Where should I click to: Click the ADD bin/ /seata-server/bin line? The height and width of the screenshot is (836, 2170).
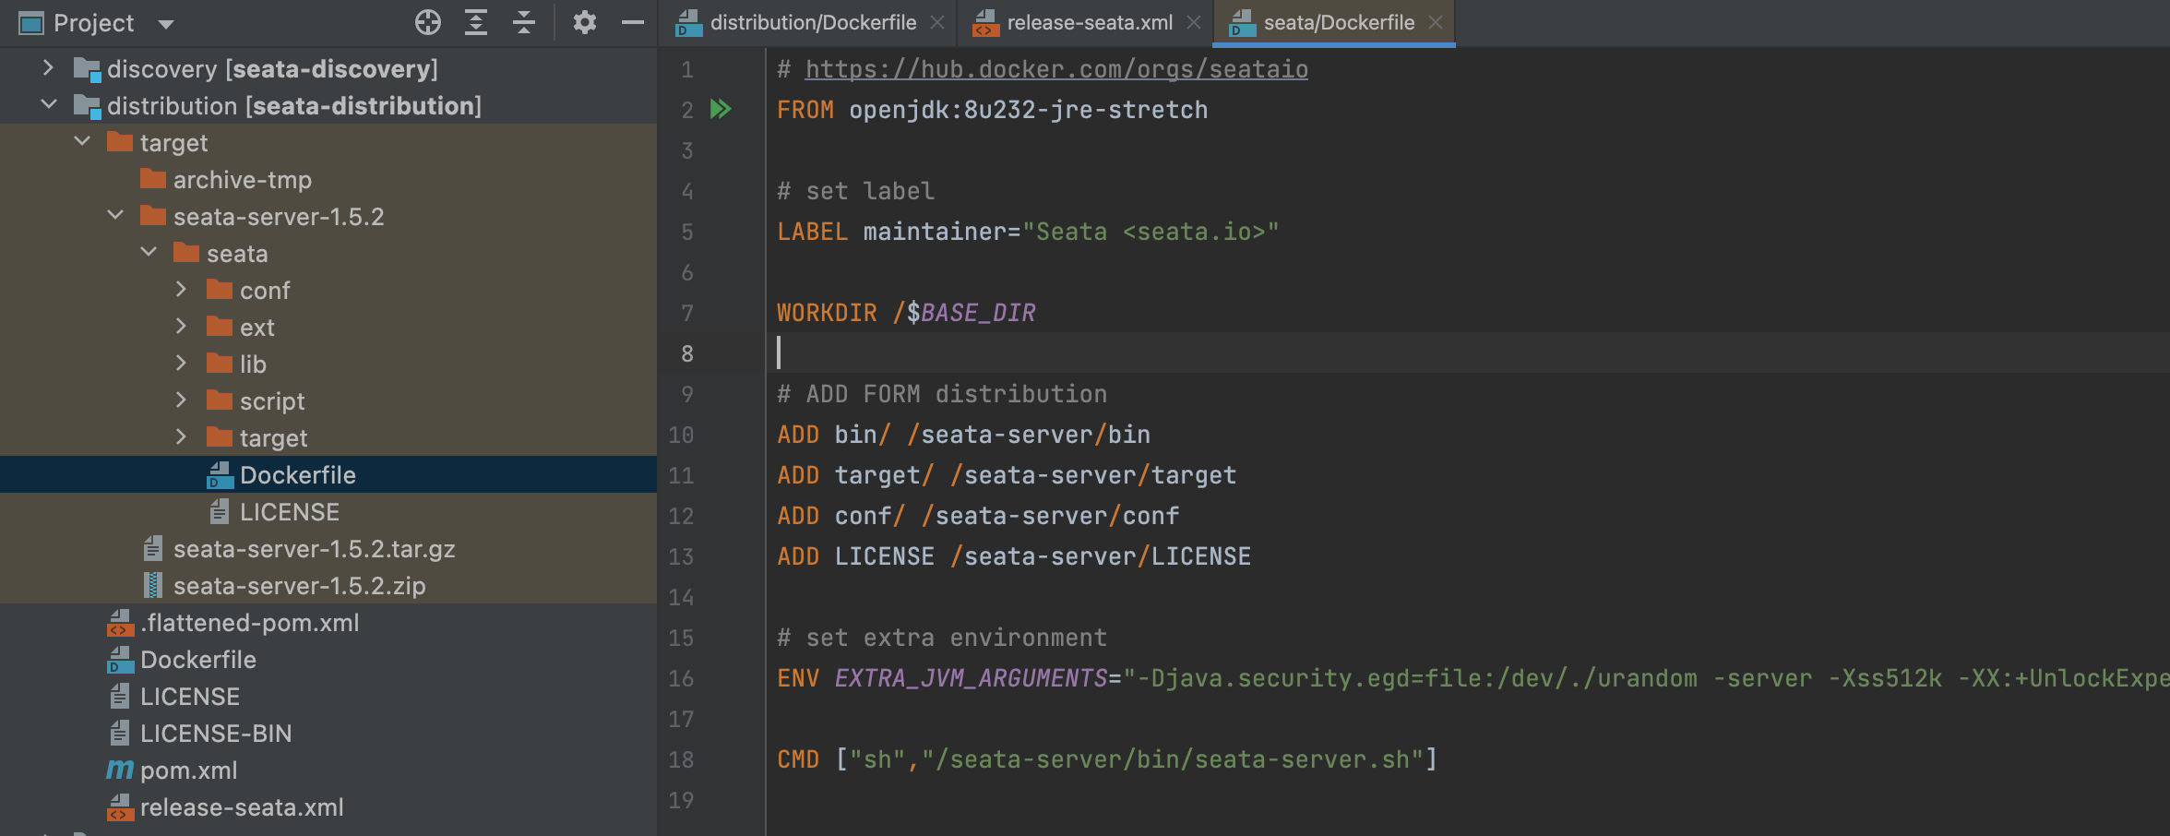963,435
